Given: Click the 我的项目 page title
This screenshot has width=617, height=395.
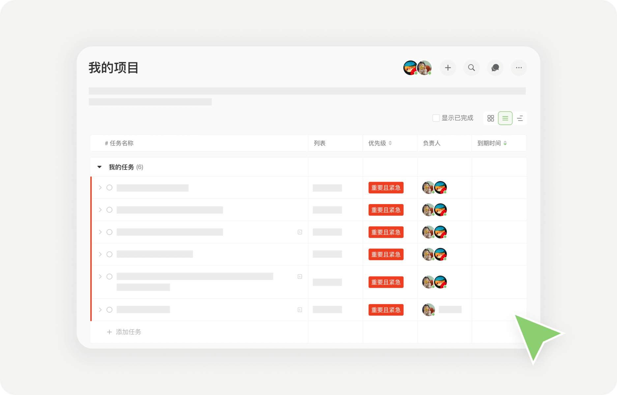Looking at the screenshot, I should coord(113,68).
